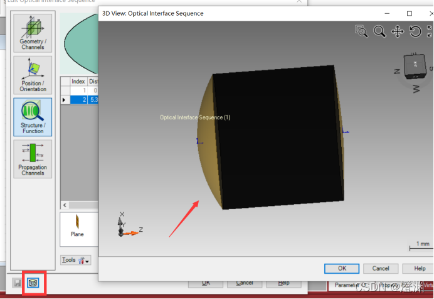
Task: Select the Plane interface thumbnail
Action: point(77,226)
